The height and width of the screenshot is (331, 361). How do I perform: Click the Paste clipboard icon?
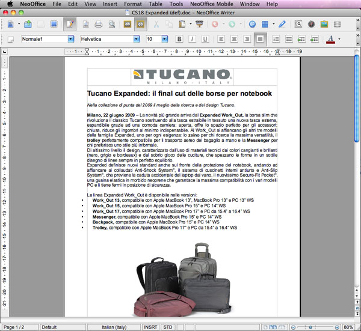click(x=182, y=24)
